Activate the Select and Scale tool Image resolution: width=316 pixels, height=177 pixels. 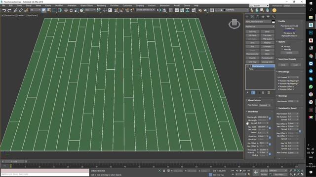pyautogui.click(x=77, y=10)
